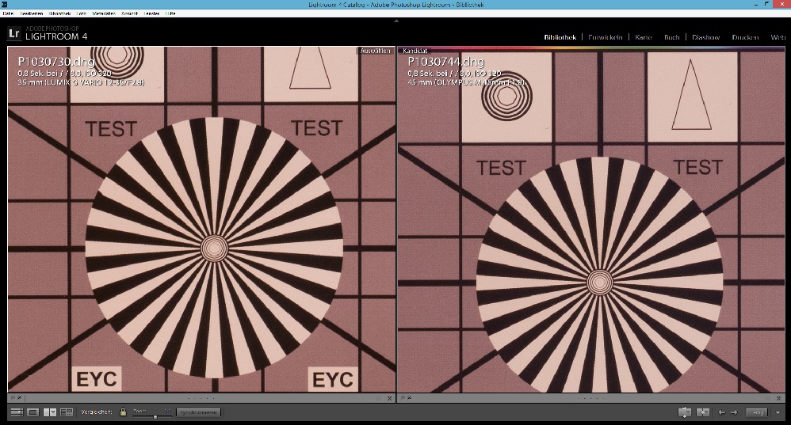Select the Loupe view icon
This screenshot has height=425, width=791.
click(x=33, y=412)
